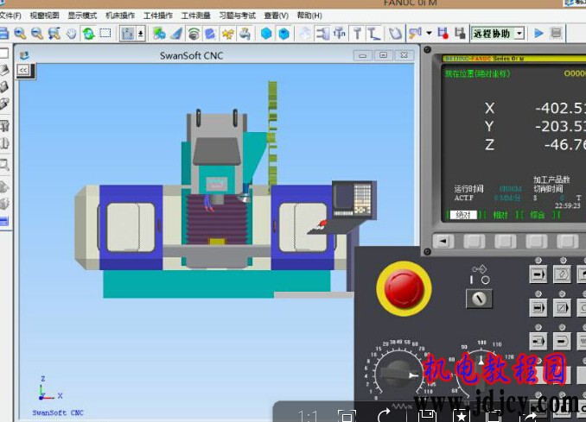Viewport: 586px width, 422px height.
Task: Open the 远程协助 combo box
Action: click(x=498, y=34)
